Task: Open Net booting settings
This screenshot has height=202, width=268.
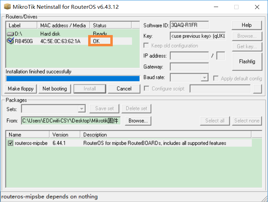Action: click(x=55, y=89)
